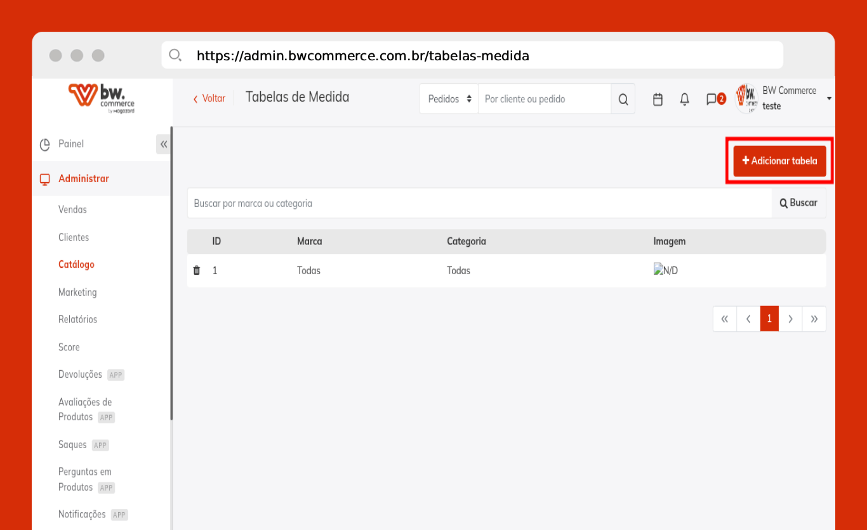The image size is (867, 530).
Task: Expand the BW Commerce account menu arrow
Action: [x=829, y=99]
